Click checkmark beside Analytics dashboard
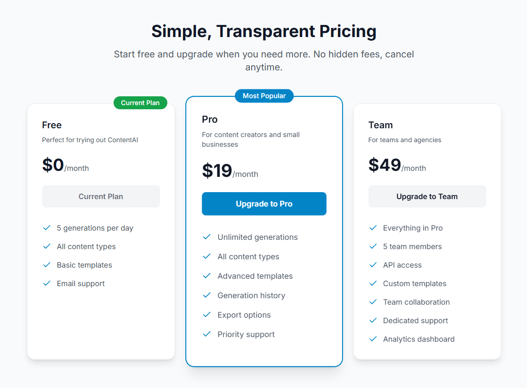 point(373,339)
